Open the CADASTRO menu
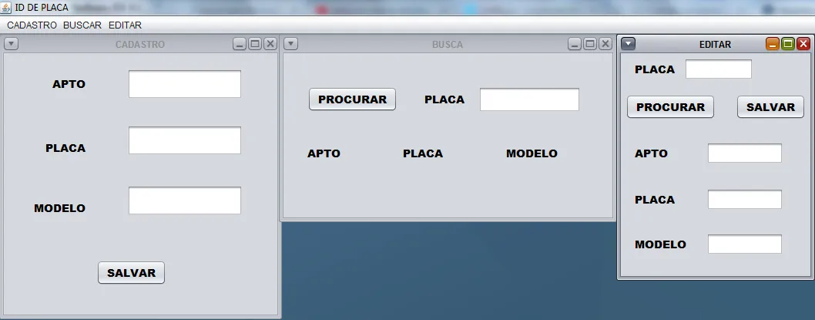The height and width of the screenshot is (320, 815). [x=32, y=25]
